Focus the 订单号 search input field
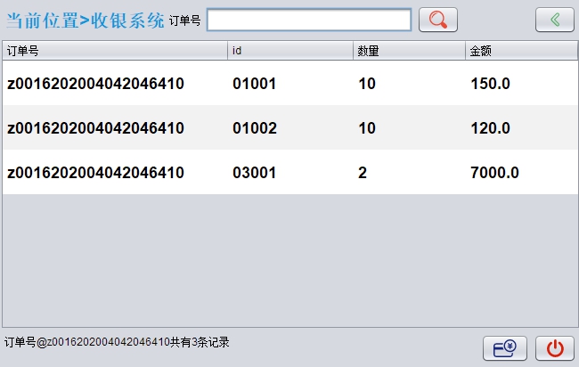Viewport: 579px width, 367px height. pos(309,20)
